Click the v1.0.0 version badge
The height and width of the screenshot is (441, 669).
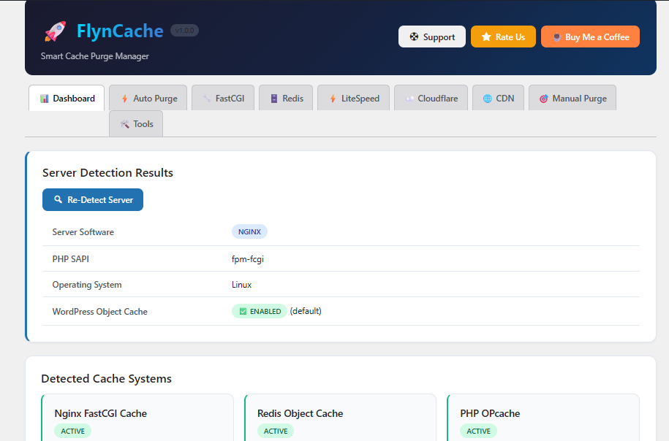[x=185, y=31]
